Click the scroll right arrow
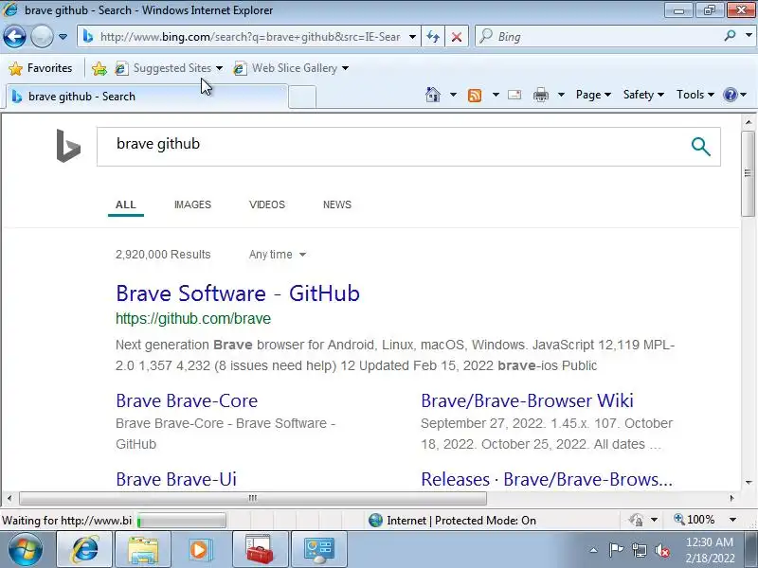This screenshot has height=568, width=758. point(731,498)
